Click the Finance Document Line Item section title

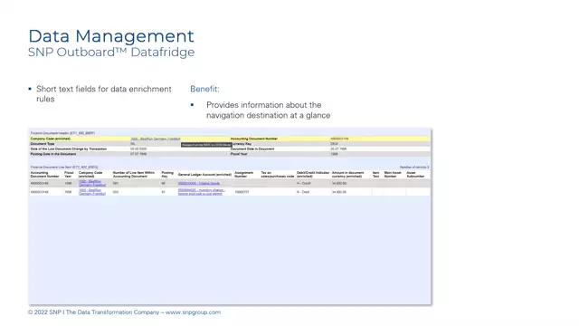(64, 168)
